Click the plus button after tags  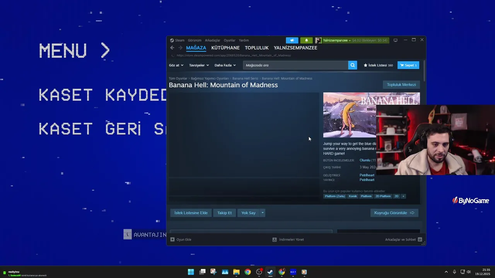[x=403, y=196]
